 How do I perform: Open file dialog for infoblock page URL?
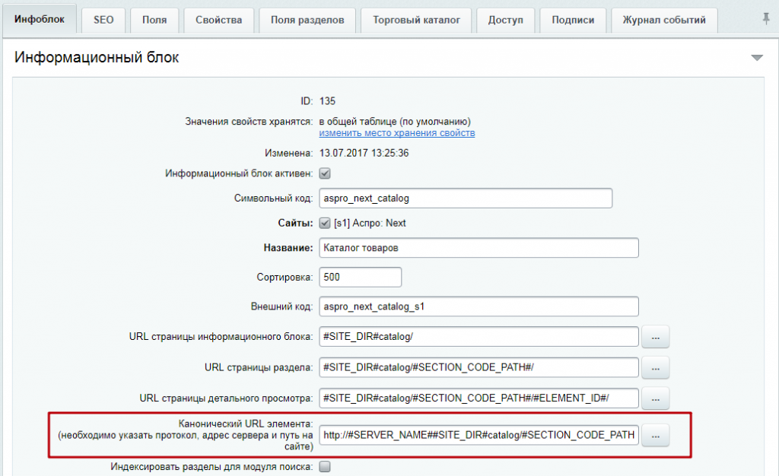tap(655, 336)
